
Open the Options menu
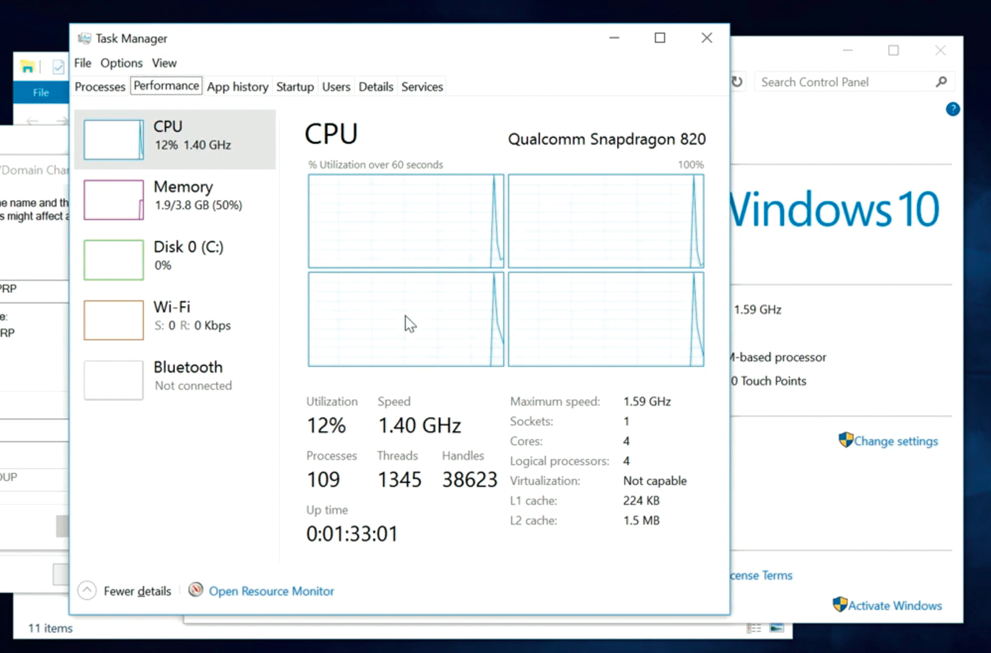coord(121,63)
